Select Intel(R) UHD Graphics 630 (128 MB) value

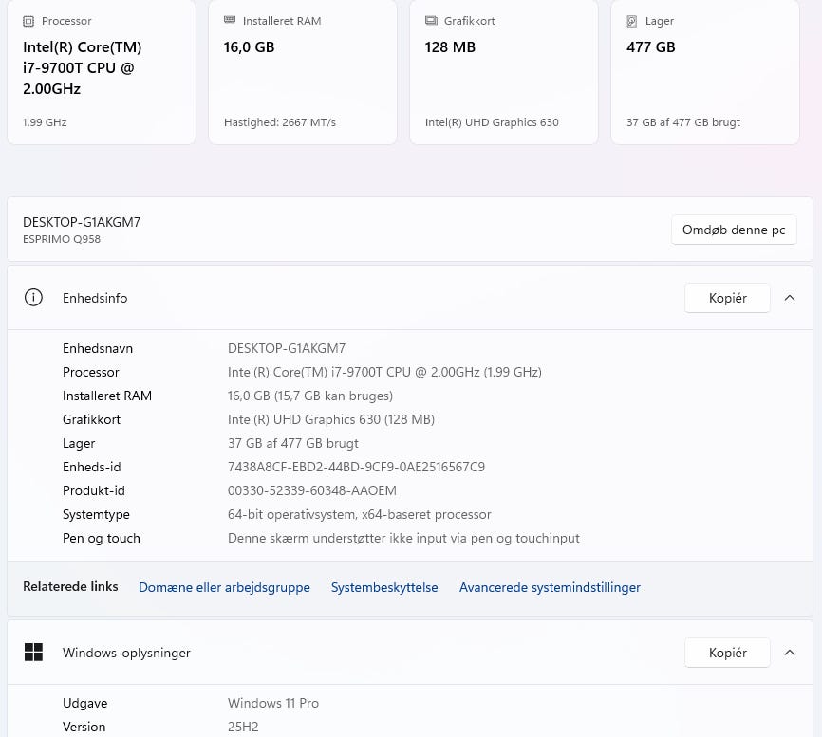coord(331,419)
